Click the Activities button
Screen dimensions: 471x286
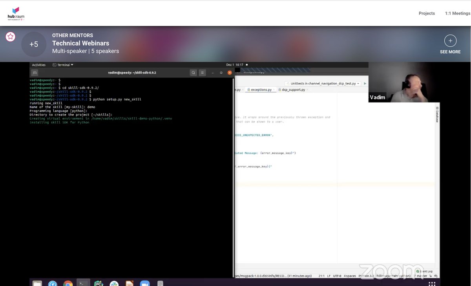[39, 65]
